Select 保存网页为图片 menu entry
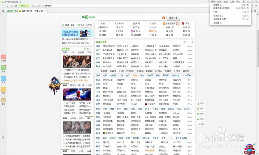Viewport: 259px width, 155px height. pos(231,19)
